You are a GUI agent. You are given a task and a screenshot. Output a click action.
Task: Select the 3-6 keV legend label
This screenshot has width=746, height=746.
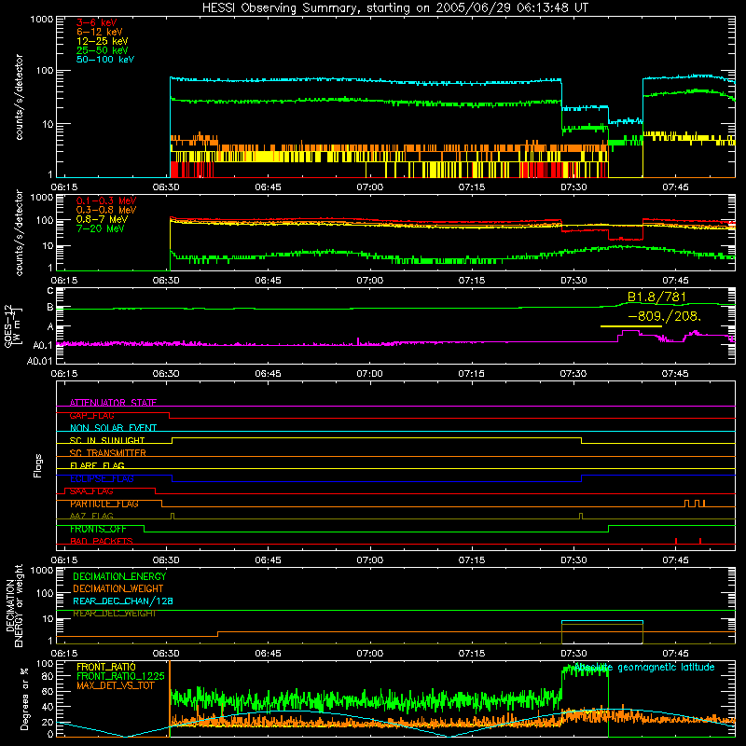[97, 22]
